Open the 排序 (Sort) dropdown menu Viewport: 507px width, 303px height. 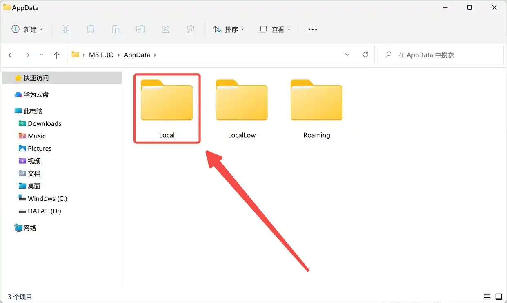(x=229, y=29)
